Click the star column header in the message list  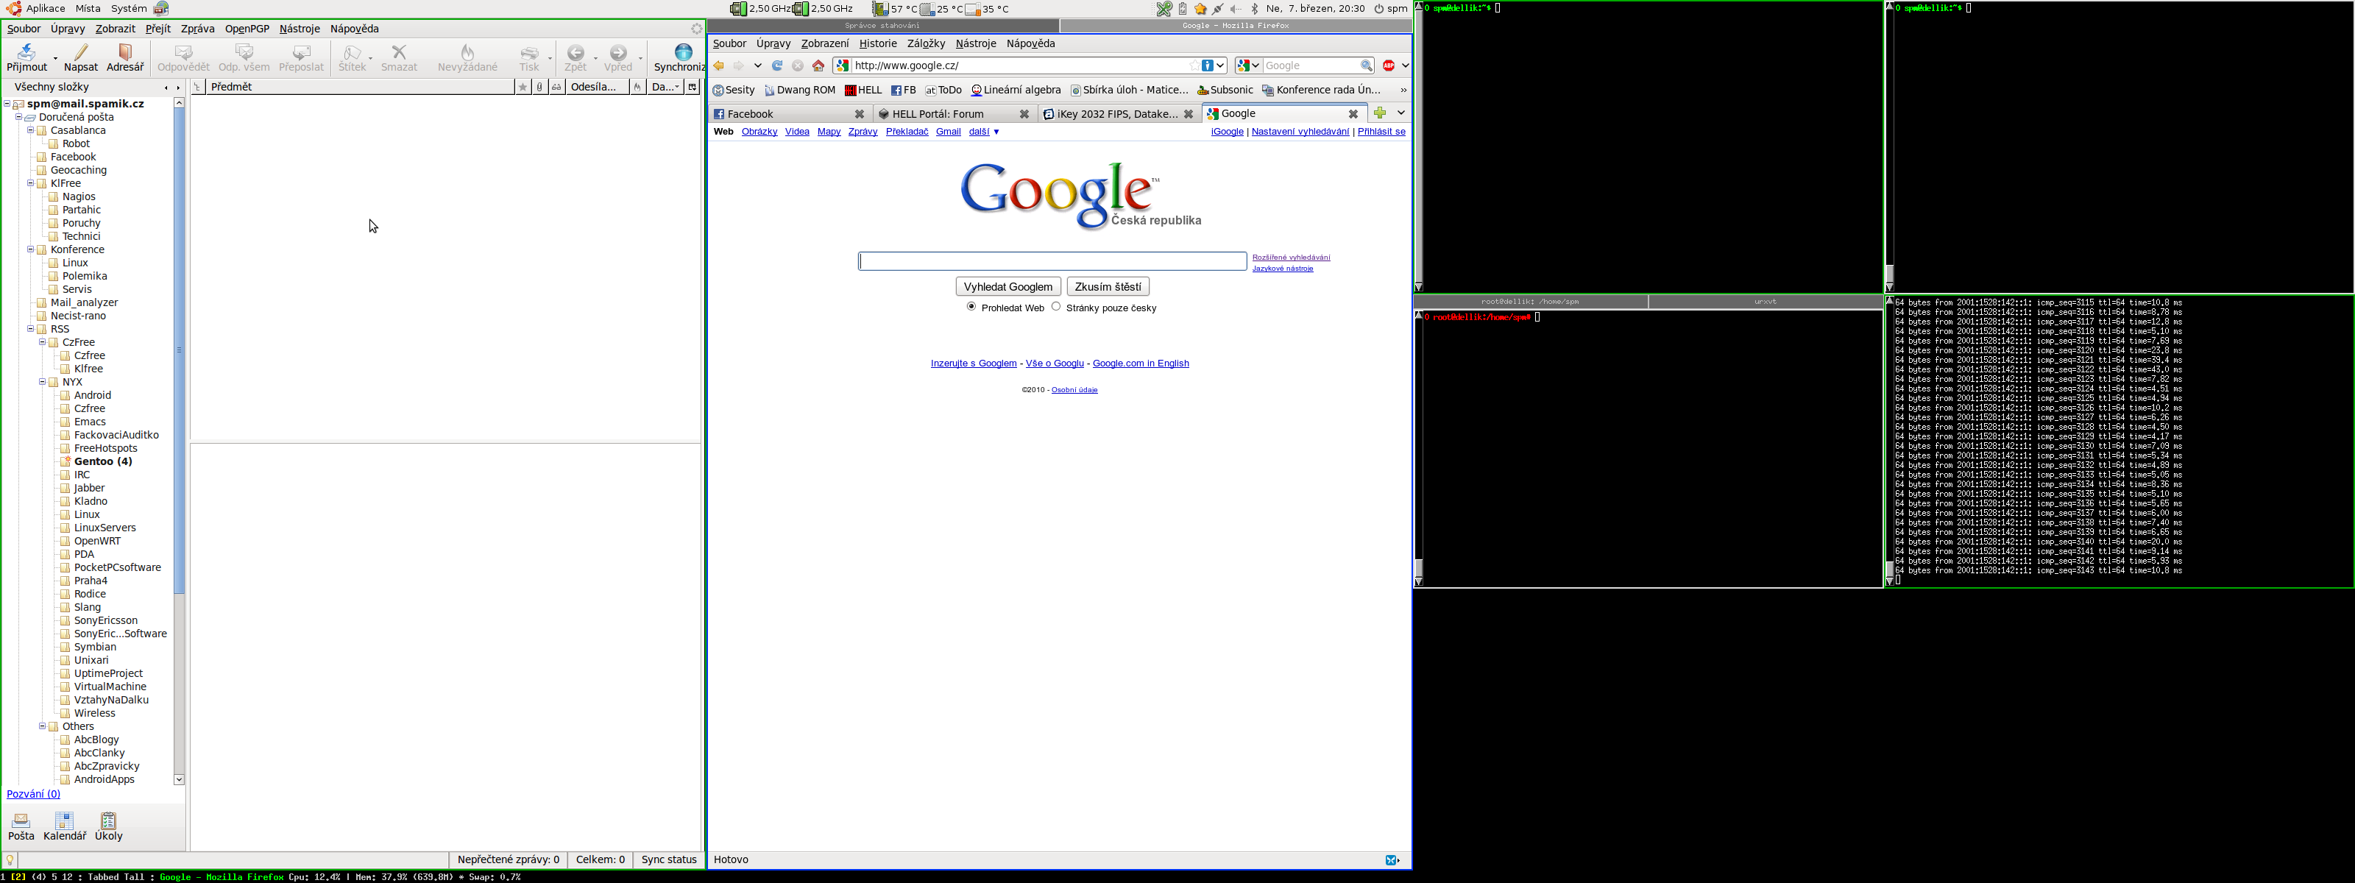(523, 87)
